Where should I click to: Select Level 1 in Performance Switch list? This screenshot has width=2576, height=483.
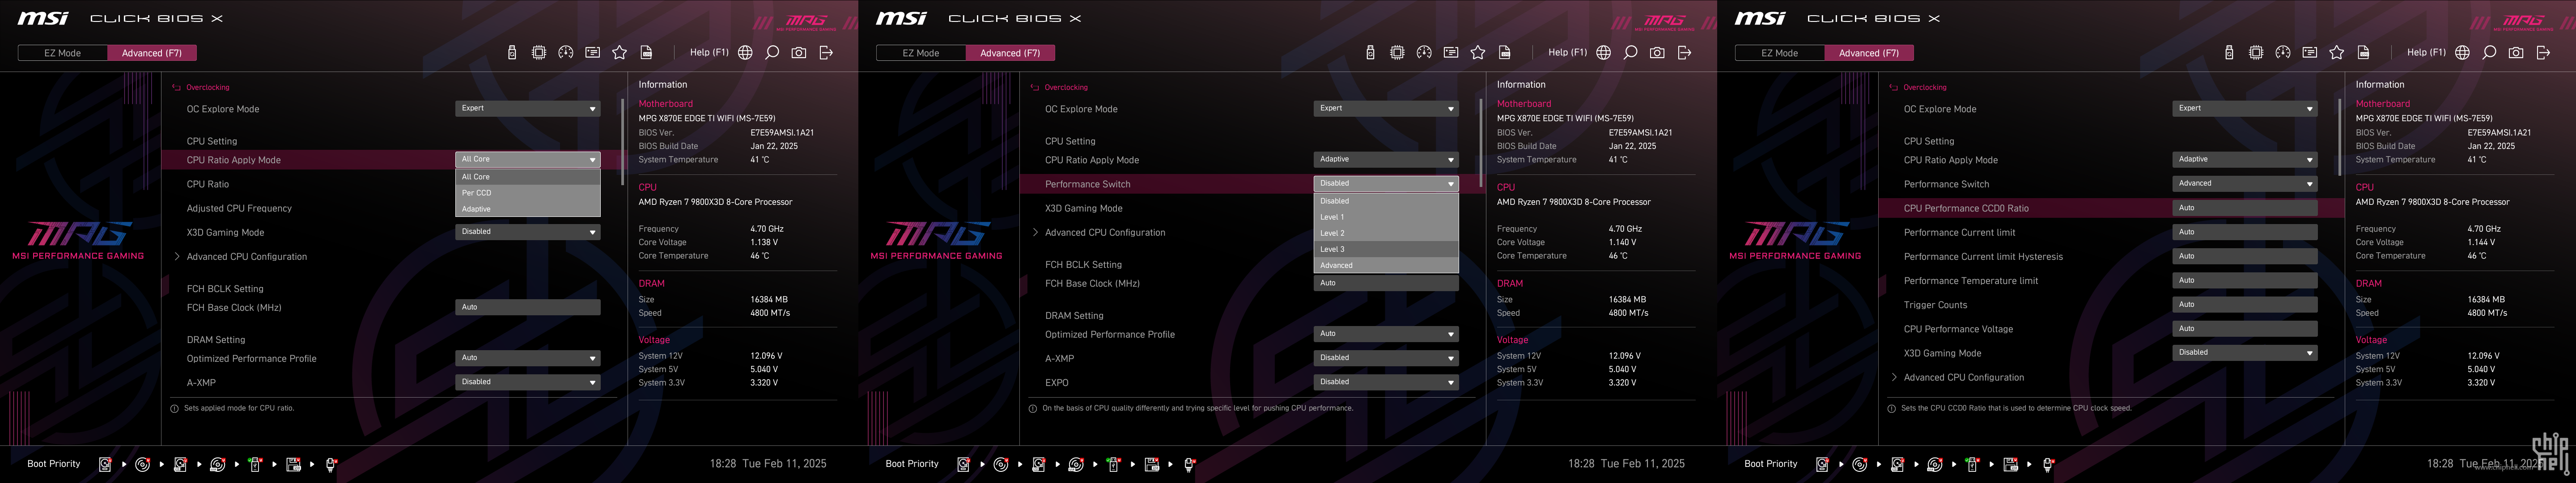1386,217
